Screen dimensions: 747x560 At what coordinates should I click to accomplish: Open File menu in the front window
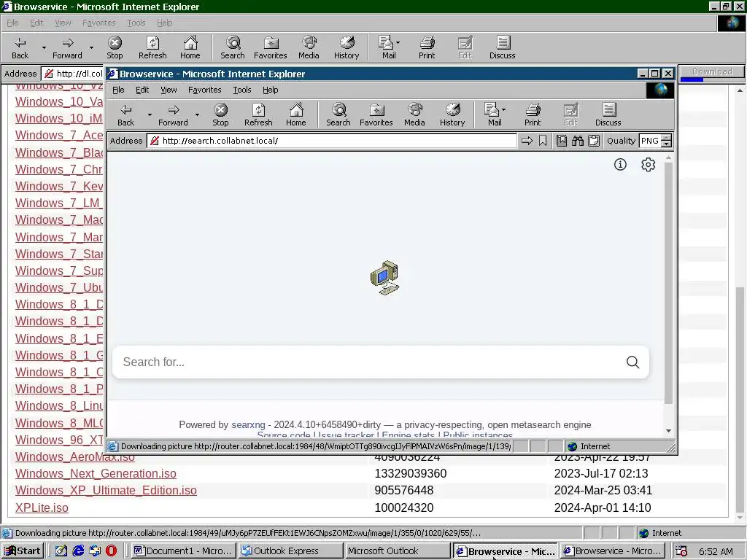click(118, 90)
